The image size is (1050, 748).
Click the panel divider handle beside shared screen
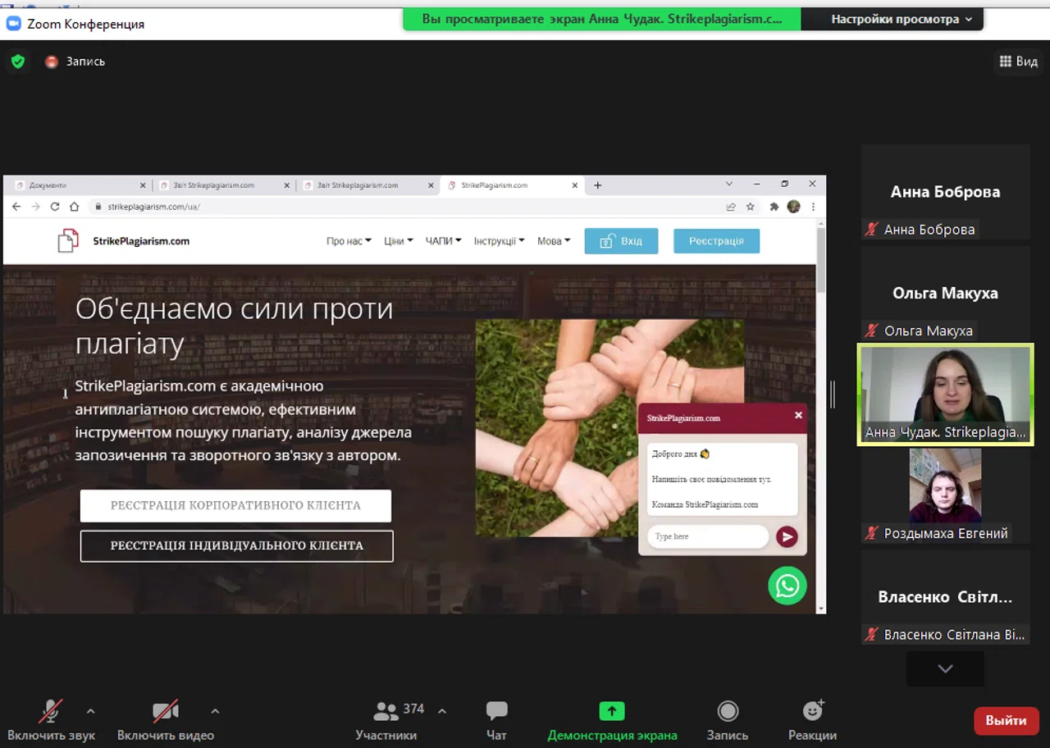(833, 395)
